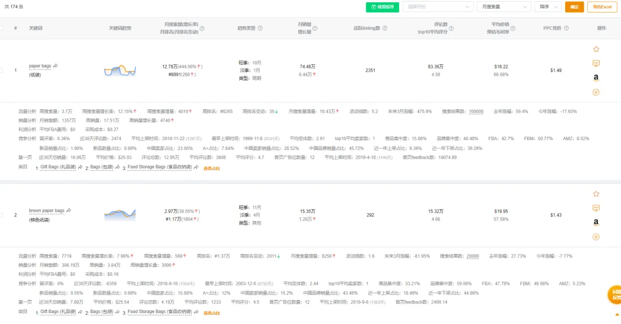Click the $1.43 PPC bid value for brown paper bags
Screen dimensions: 621x324
click(555, 215)
